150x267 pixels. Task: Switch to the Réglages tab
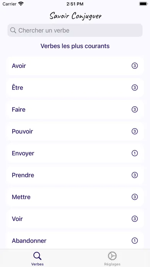click(112, 258)
